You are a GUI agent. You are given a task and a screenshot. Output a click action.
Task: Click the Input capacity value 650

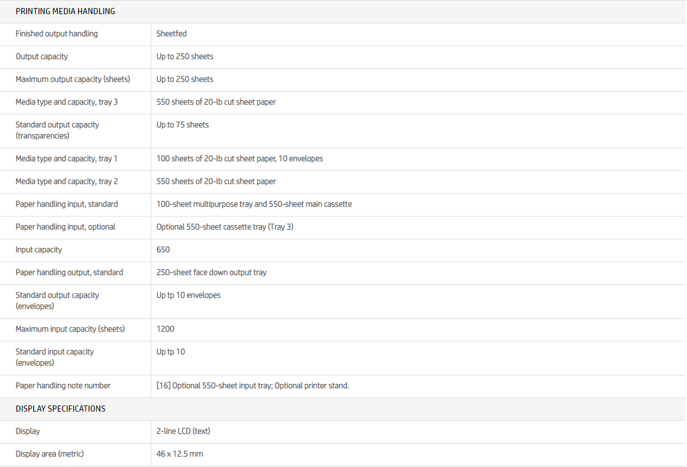pos(163,250)
